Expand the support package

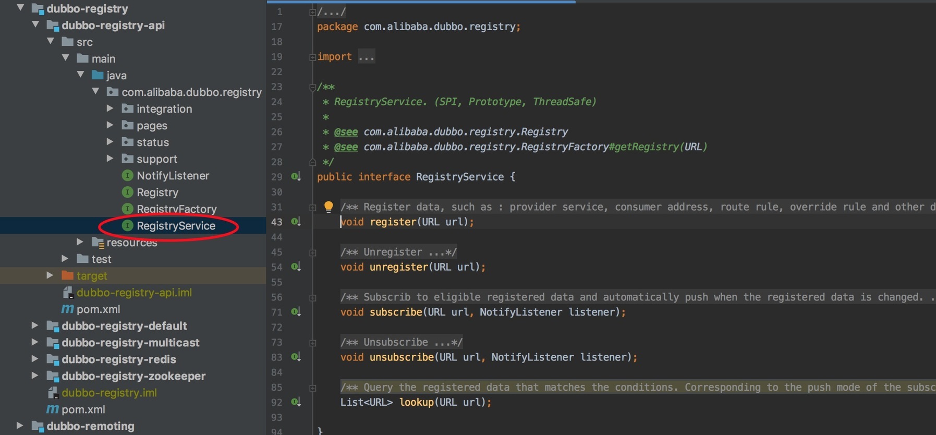coord(110,158)
